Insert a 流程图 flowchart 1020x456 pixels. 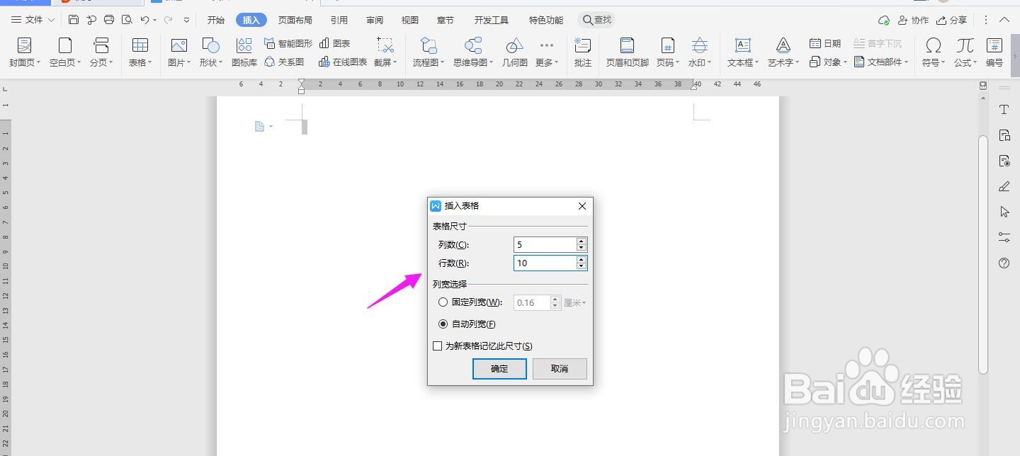[x=429, y=52]
